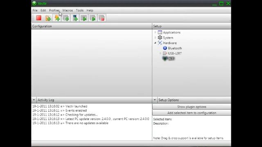Click the 'Selected item:' label
The width and height of the screenshot is (262, 147).
point(163,119)
